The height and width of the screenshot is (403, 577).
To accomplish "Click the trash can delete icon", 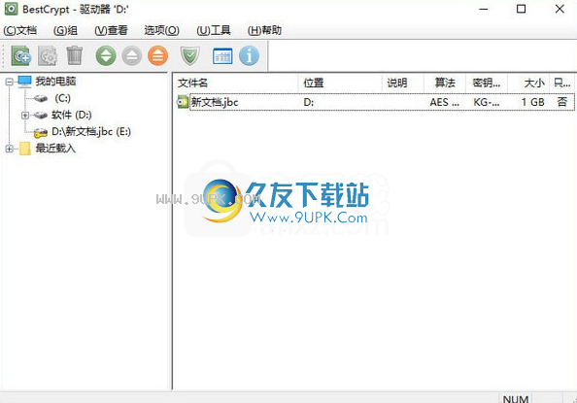I will click(x=75, y=55).
